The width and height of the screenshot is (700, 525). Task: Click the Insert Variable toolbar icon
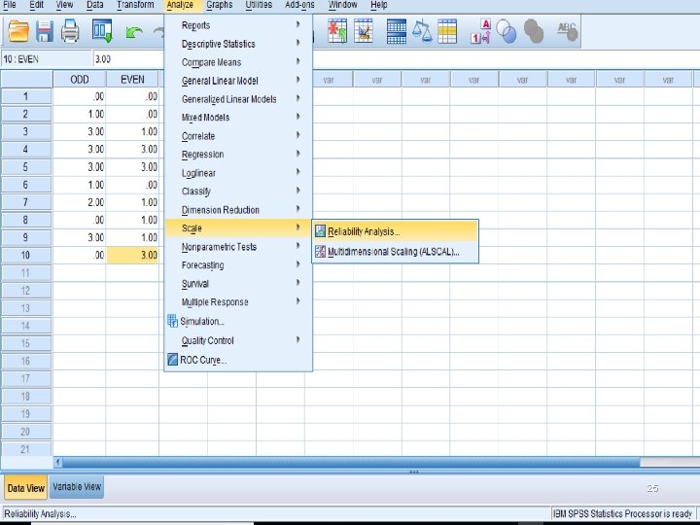tap(364, 31)
